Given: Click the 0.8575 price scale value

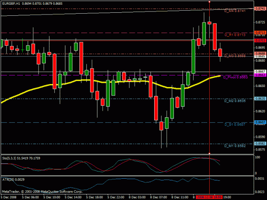Looking at the screenshot, I should coord(260,150).
